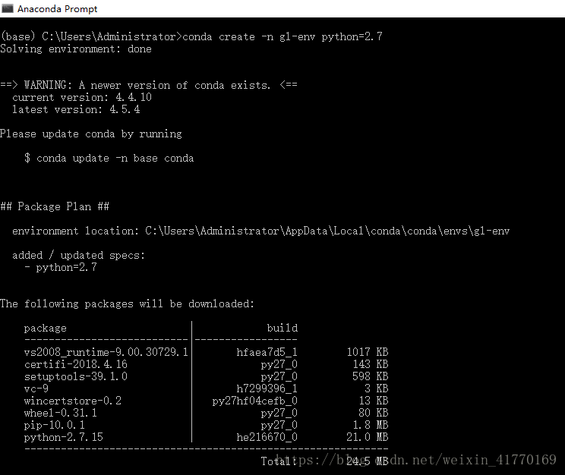Click the 'Solving environment: done' line
The width and height of the screenshot is (565, 475).
[76, 49]
